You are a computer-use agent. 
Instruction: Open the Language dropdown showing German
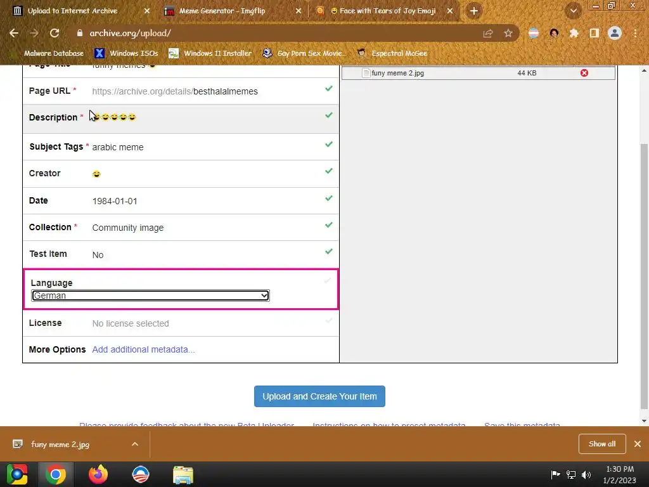tap(150, 295)
